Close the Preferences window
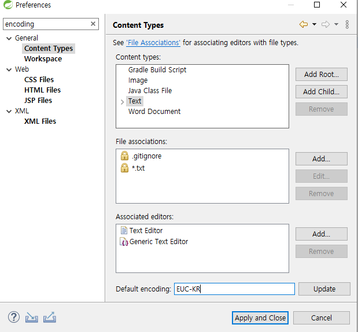This screenshot has width=358, height=332. pyautogui.click(x=344, y=5)
